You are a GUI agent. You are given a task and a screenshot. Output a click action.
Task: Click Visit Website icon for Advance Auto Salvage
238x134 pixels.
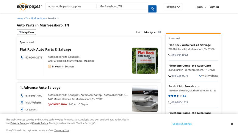[22, 102]
